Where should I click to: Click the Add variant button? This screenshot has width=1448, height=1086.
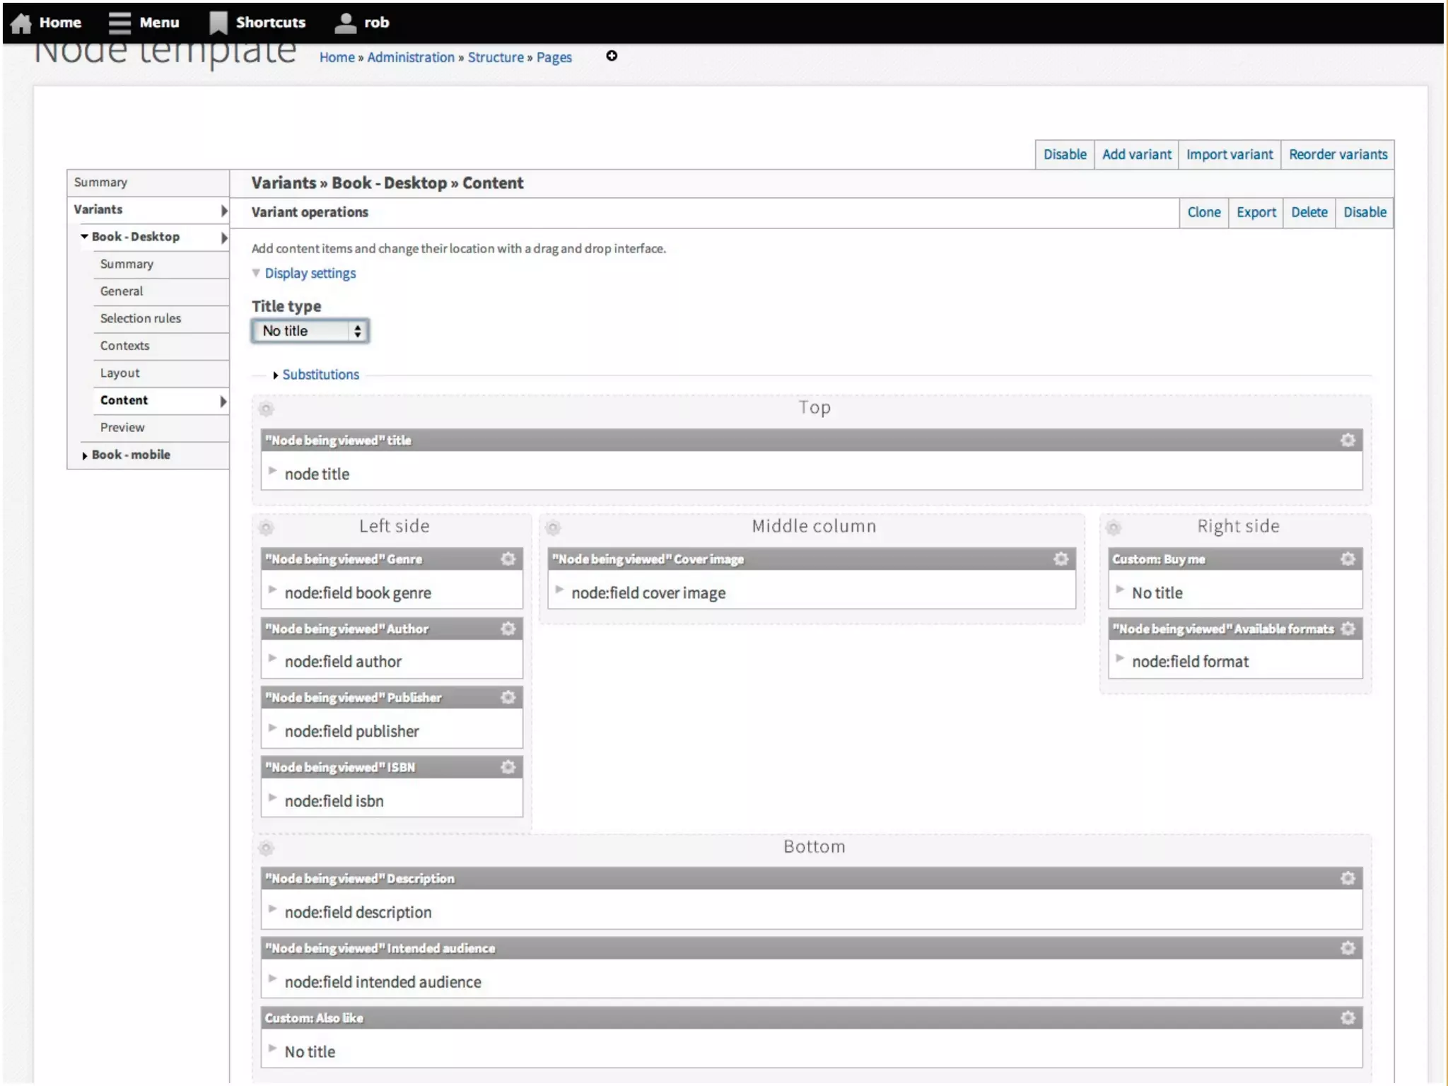click(x=1136, y=154)
